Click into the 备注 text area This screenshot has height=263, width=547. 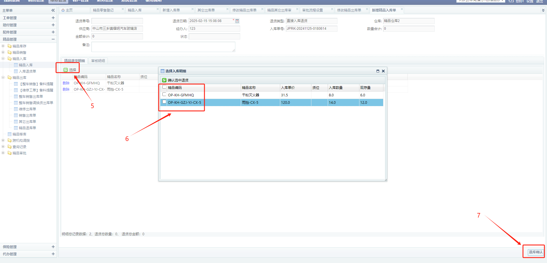pos(163,47)
